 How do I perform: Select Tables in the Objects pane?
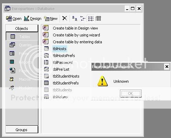click(22, 36)
